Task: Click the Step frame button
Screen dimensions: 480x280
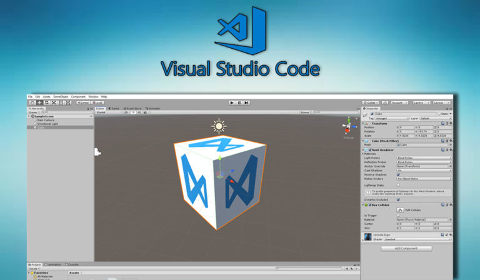Action: pos(246,103)
